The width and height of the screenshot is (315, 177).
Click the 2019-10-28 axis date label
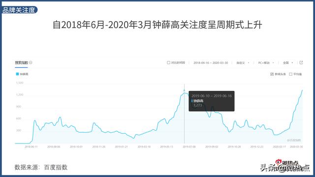tap(234, 147)
